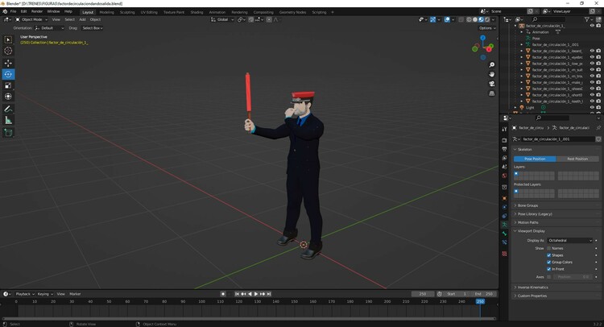604x327 pixels.
Task: Switch to the Sculpting workspace tab
Action: pos(127,12)
